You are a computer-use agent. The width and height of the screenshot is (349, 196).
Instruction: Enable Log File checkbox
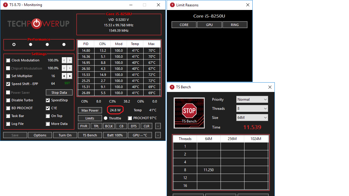click(8, 124)
